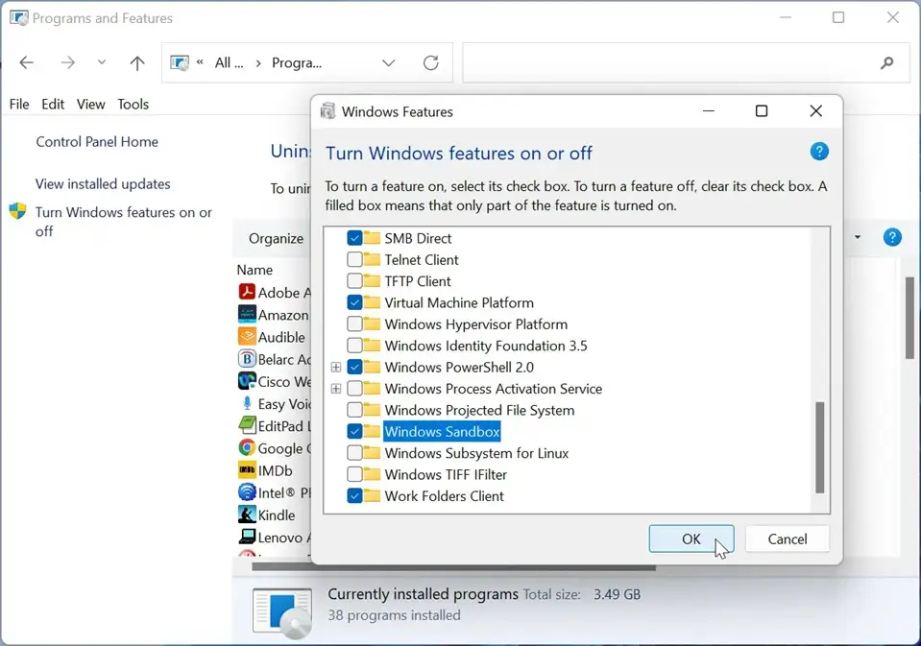The width and height of the screenshot is (921, 646).
Task: Check the Windows Identity Foundation 3.5 checkbox
Action: coord(354,346)
